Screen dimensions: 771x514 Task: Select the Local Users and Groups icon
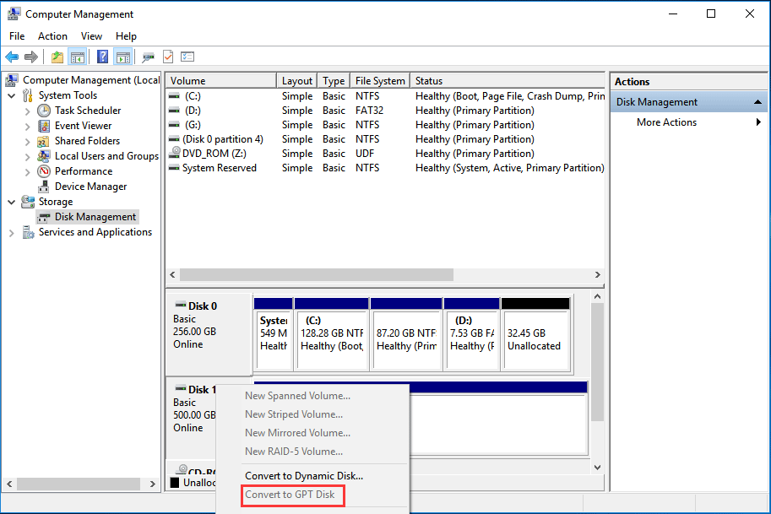pos(44,156)
